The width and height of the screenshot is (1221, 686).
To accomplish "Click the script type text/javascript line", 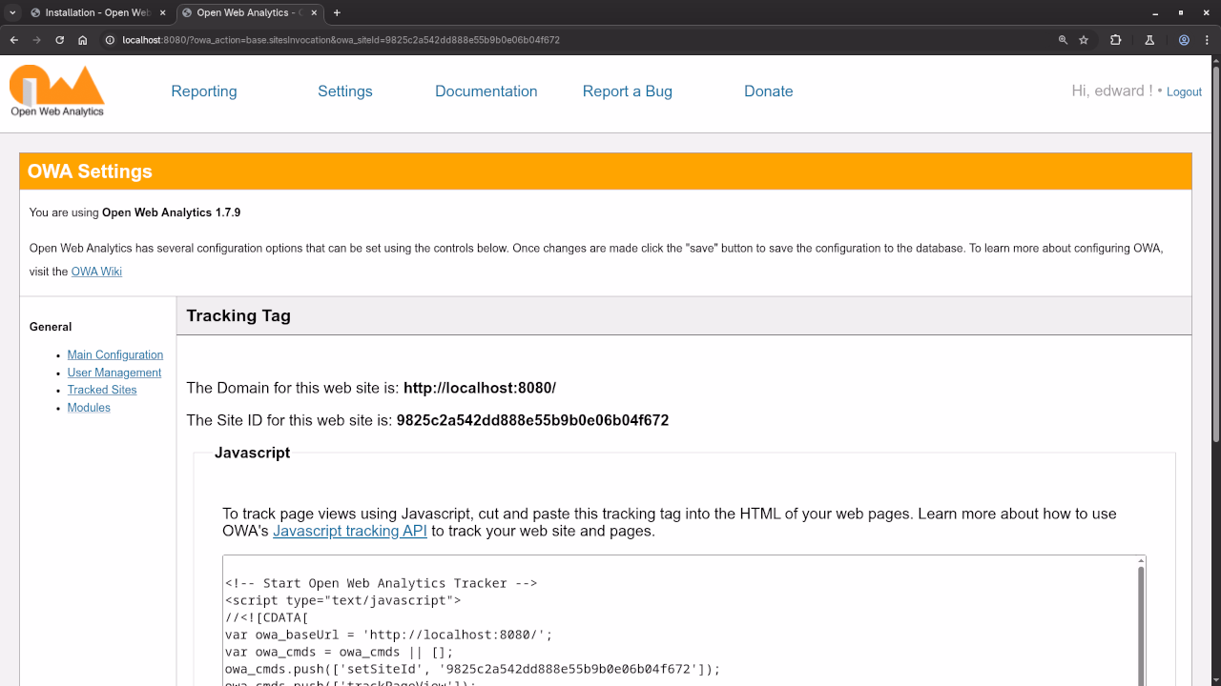I will (343, 600).
